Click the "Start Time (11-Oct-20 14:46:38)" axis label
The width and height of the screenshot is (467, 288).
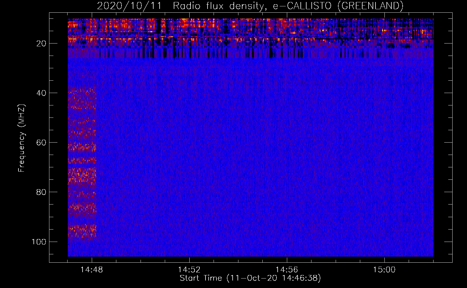point(250,278)
